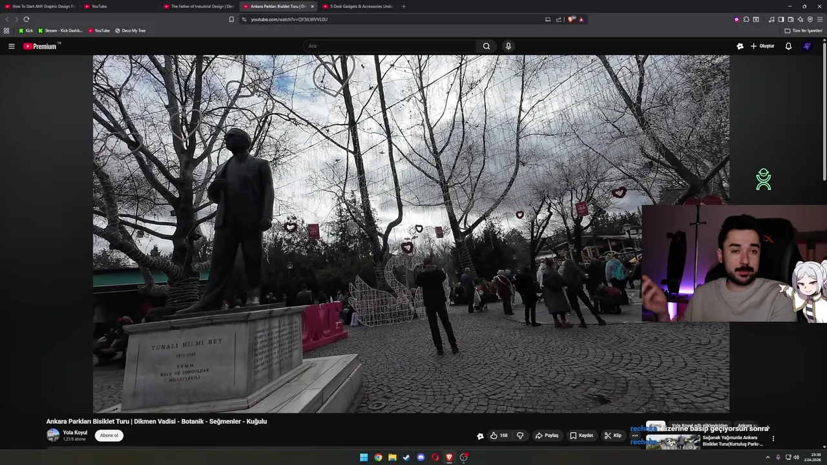Open File Explorer from the taskbar
Viewport: 827px width, 465px height.
pos(392,457)
